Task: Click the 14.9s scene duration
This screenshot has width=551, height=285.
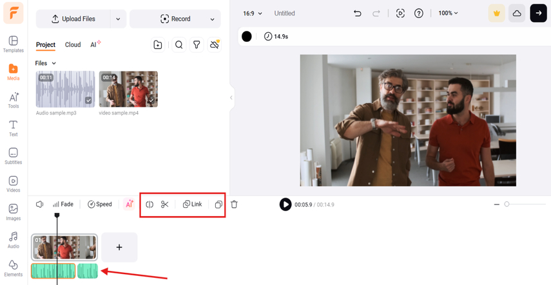Action: click(276, 37)
